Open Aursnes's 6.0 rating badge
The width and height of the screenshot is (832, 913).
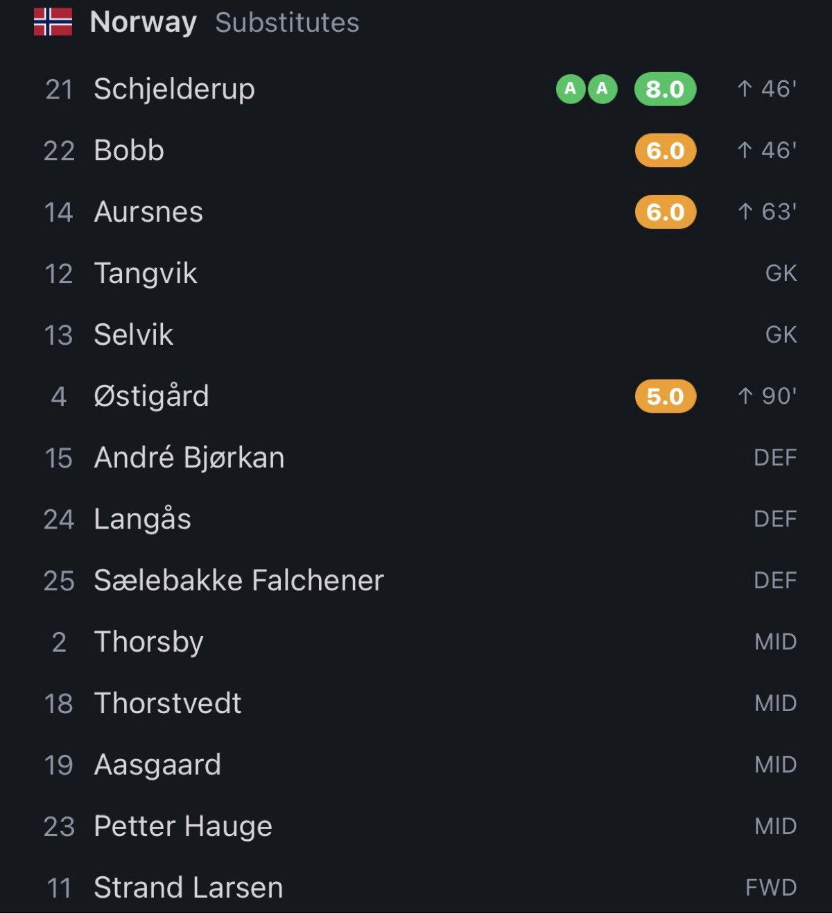point(665,212)
